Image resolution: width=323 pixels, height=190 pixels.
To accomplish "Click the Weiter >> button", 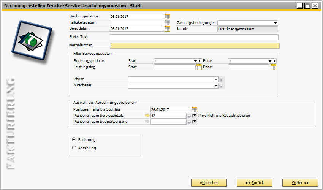I will [x=300, y=183].
